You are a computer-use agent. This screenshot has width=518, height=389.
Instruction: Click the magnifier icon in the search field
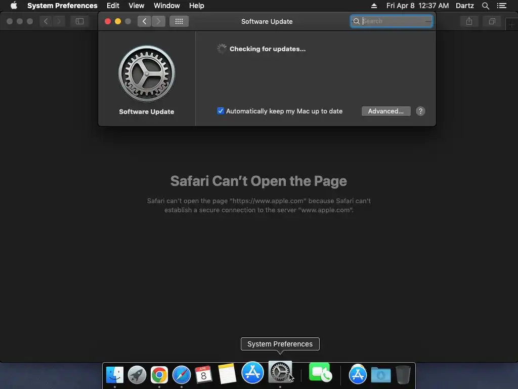coord(356,21)
